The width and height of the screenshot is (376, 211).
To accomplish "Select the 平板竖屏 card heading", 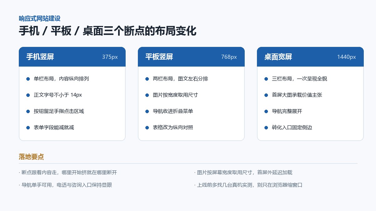I will (x=159, y=57).
